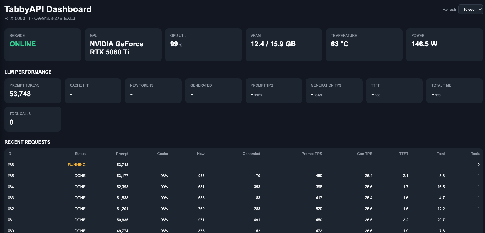Select the VRAM reading 12.4 / 15.9 GB
This screenshot has height=233, width=485.
click(x=273, y=44)
